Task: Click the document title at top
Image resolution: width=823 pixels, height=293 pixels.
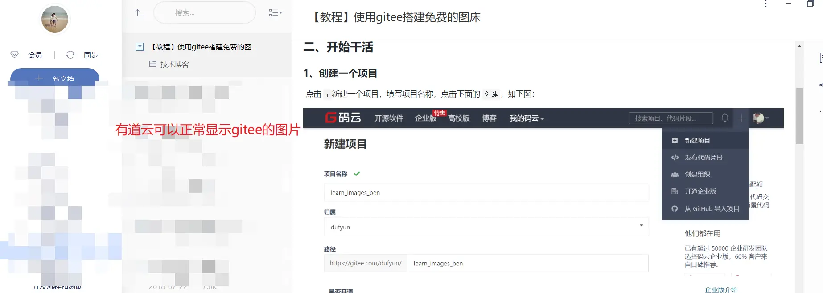Action: click(x=395, y=17)
